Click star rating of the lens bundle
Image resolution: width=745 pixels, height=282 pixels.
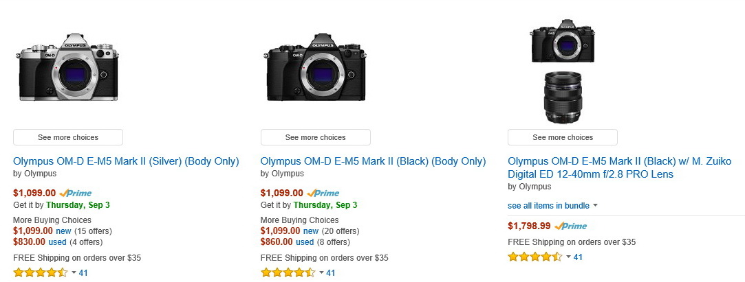[535, 257]
